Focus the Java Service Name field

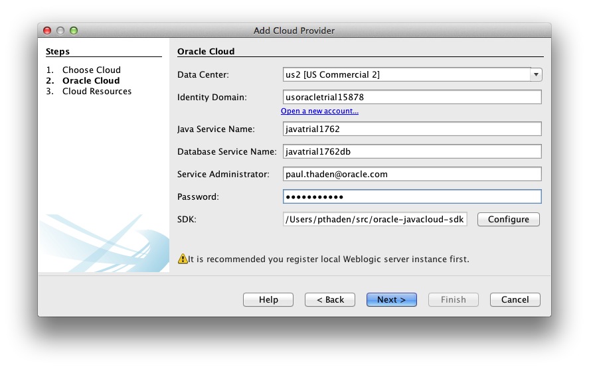pyautogui.click(x=412, y=129)
